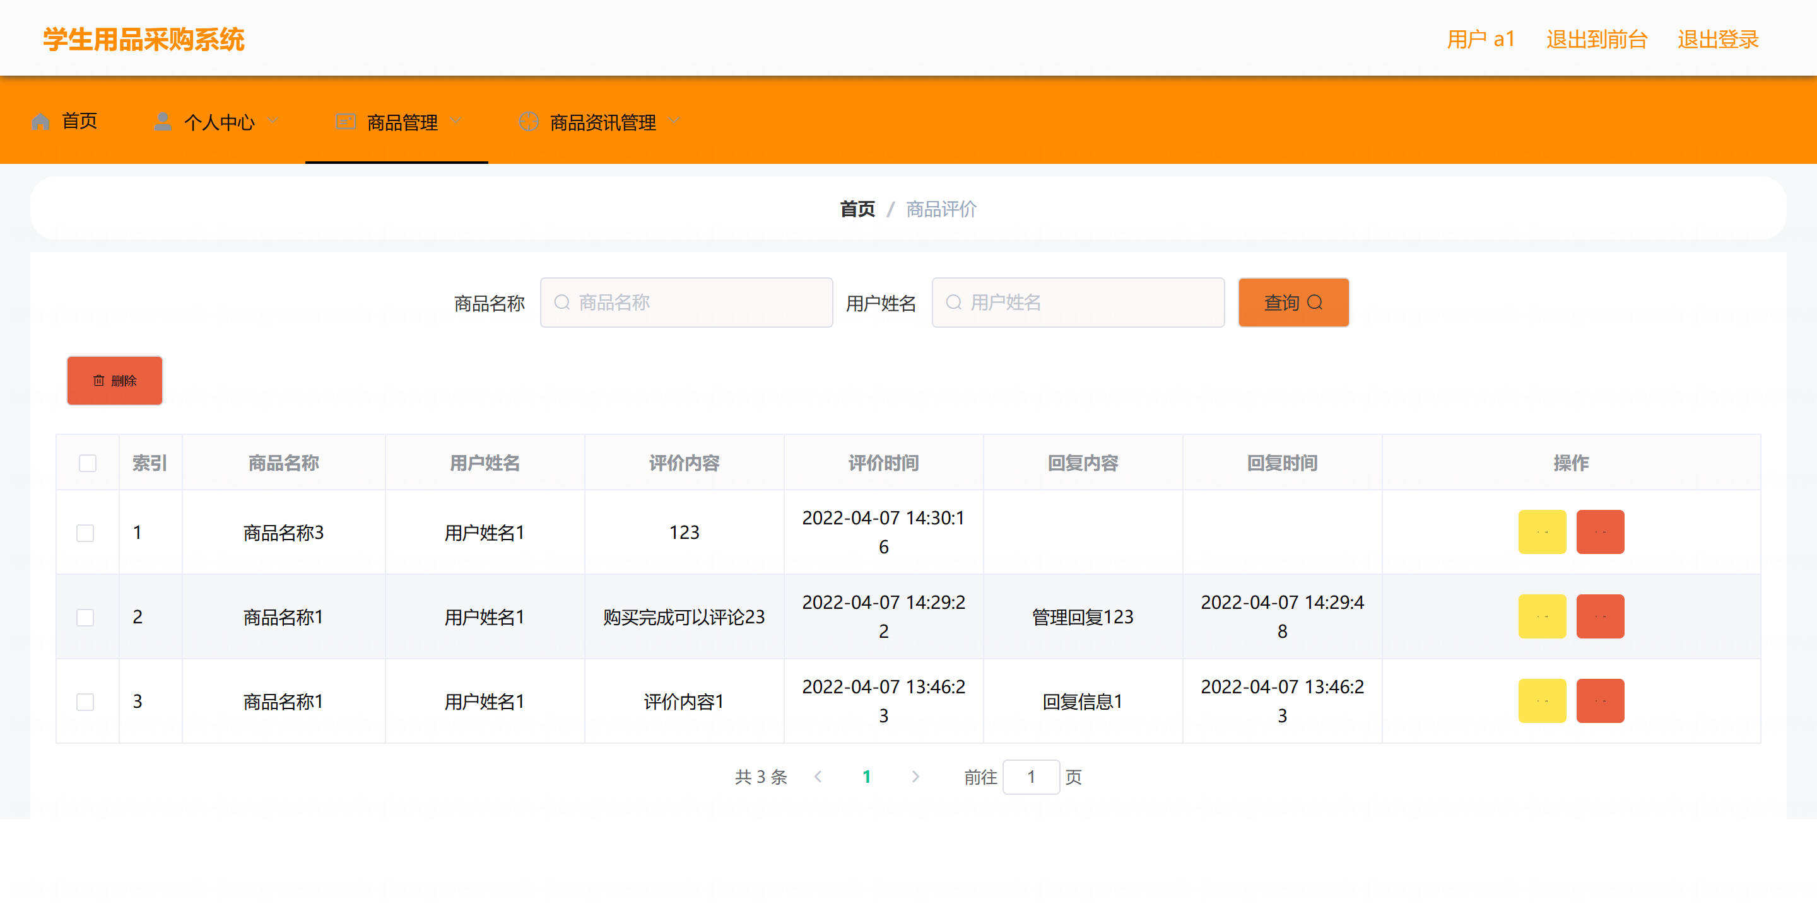Click 索引 column header

(x=150, y=463)
